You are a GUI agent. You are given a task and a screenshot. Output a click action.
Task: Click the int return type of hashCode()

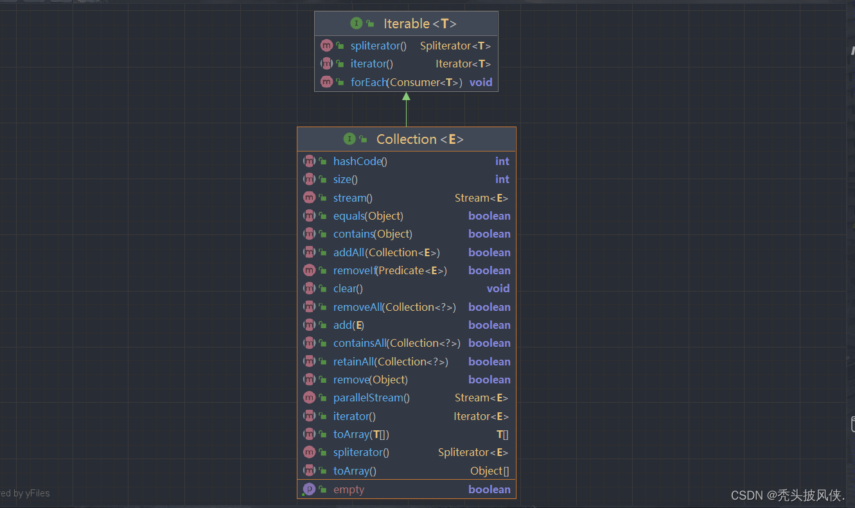point(502,161)
